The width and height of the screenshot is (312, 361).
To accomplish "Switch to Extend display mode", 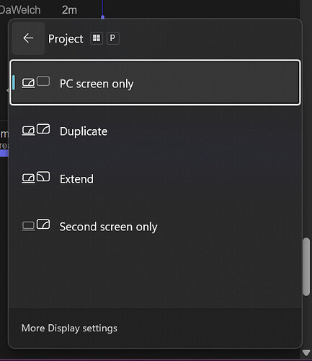I will click(155, 178).
